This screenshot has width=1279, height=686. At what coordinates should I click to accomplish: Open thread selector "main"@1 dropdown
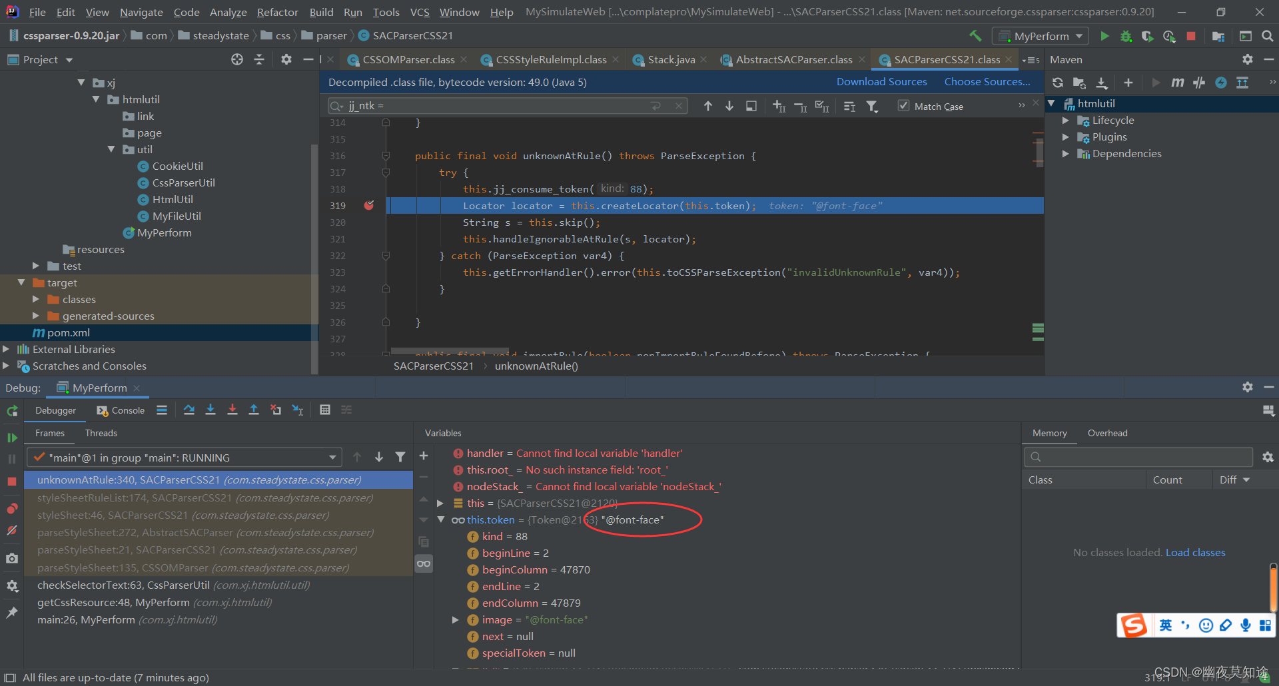185,458
